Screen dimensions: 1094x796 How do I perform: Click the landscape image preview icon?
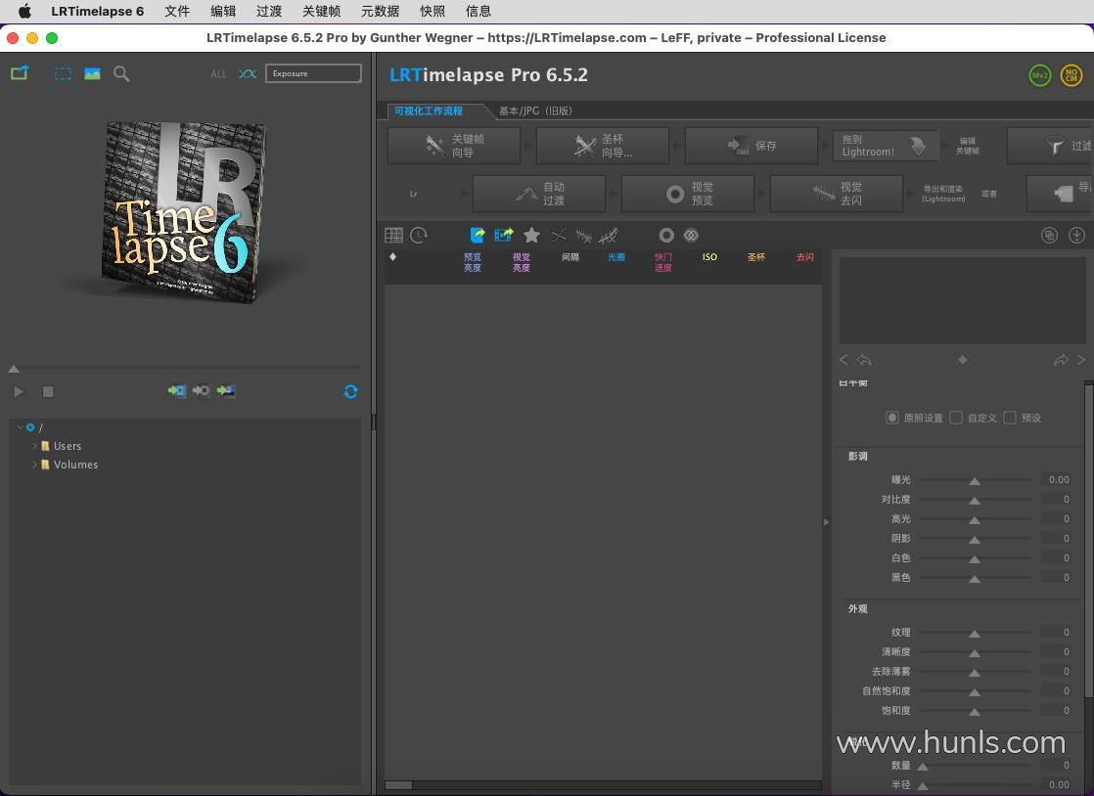92,73
